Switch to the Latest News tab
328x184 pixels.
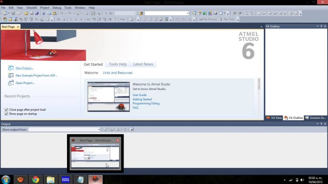(x=143, y=64)
